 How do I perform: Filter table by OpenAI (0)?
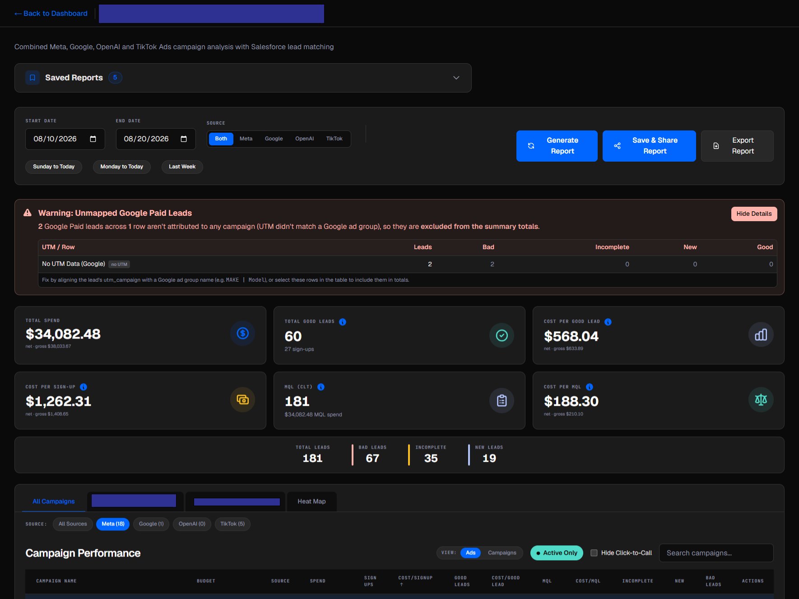tap(192, 524)
